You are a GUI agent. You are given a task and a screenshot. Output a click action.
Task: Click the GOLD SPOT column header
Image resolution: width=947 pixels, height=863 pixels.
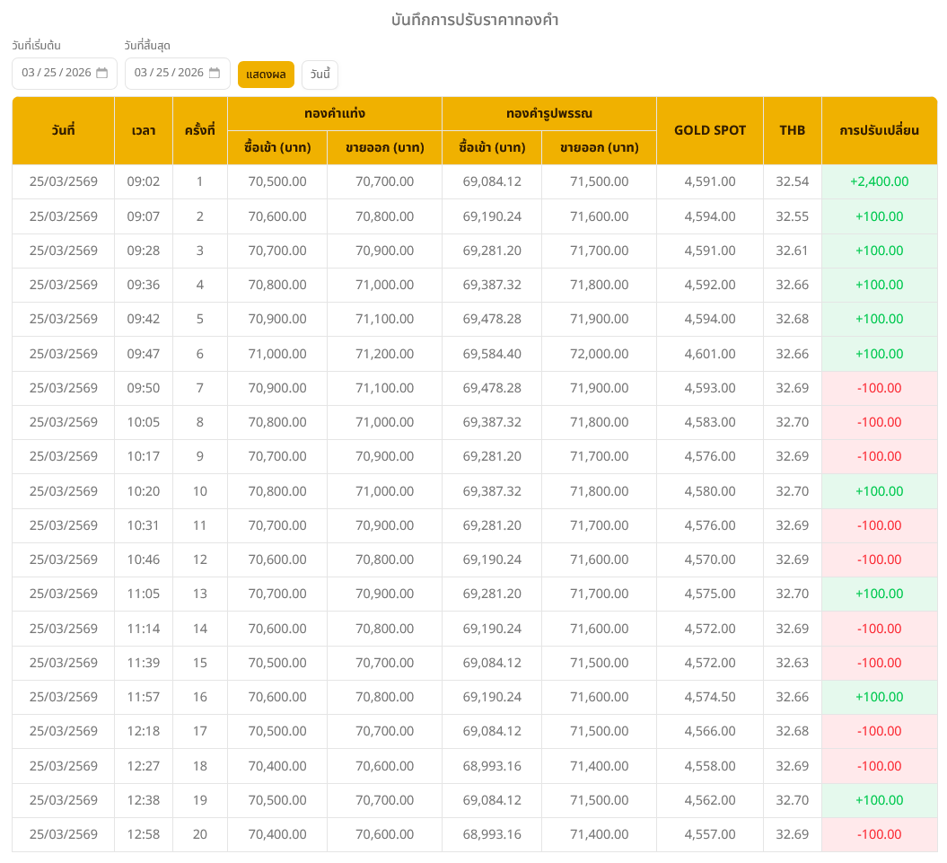tap(709, 130)
